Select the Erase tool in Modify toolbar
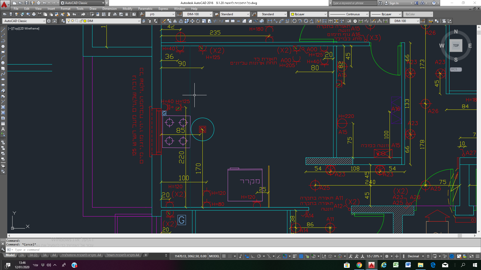Viewport: 481px width, 270px height. click(x=164, y=21)
